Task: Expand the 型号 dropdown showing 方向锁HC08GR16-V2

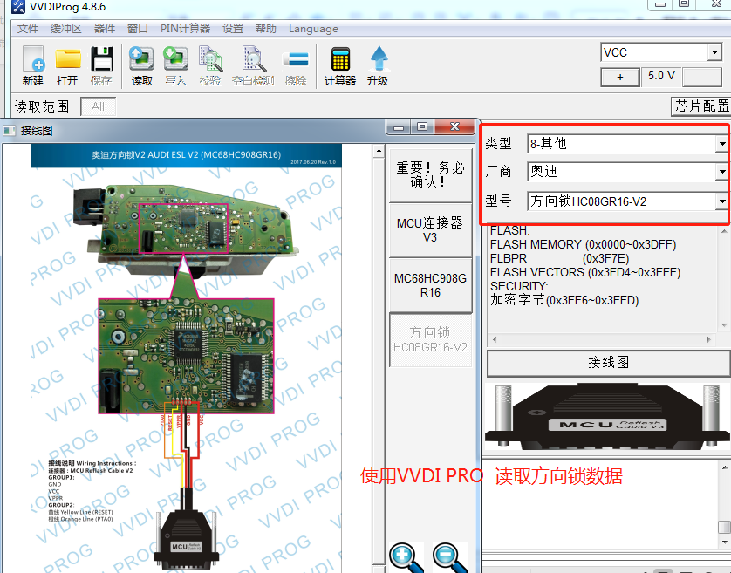Action: [722, 201]
